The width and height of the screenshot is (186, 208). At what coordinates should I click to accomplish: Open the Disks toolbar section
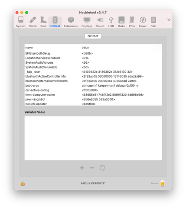click(121, 22)
